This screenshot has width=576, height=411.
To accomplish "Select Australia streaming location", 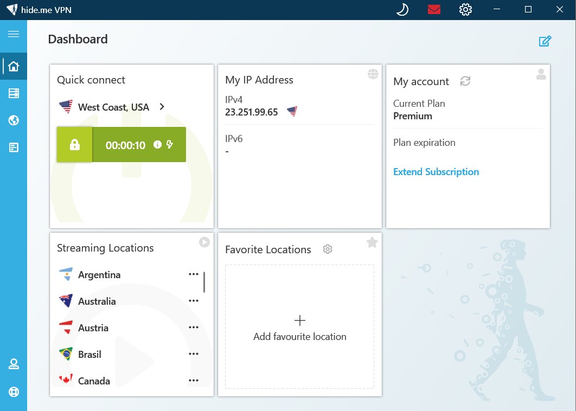I will [97, 301].
